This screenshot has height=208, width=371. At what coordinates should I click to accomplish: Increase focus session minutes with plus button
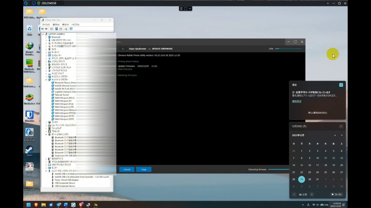click(312, 194)
